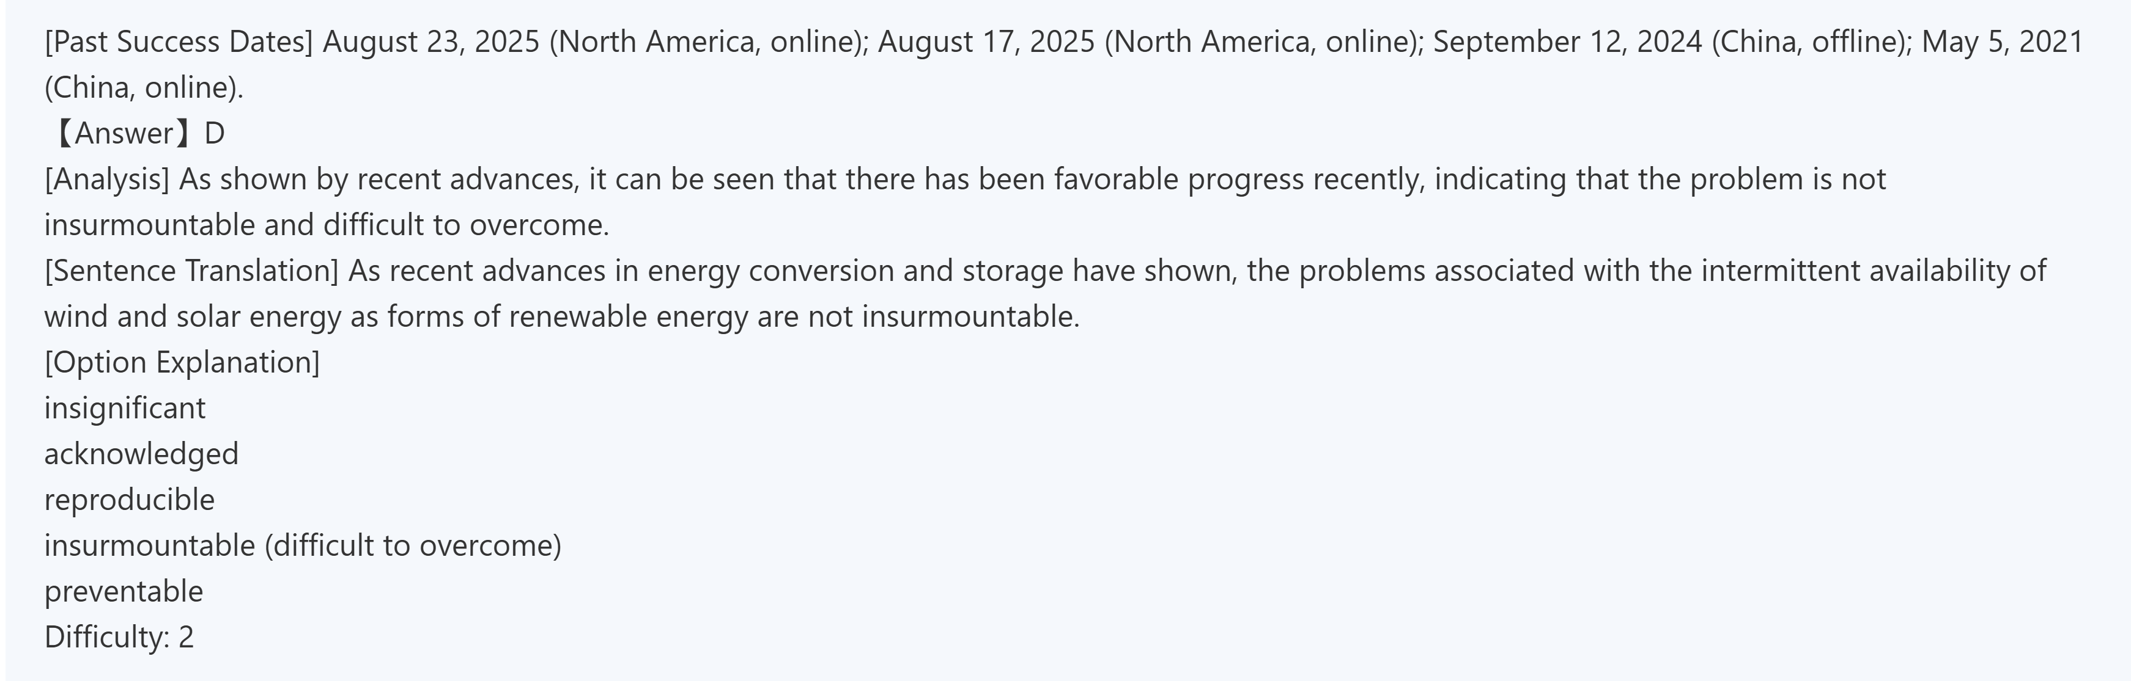Select the 'preventable' option line
This screenshot has height=681, width=2131.
coord(124,592)
